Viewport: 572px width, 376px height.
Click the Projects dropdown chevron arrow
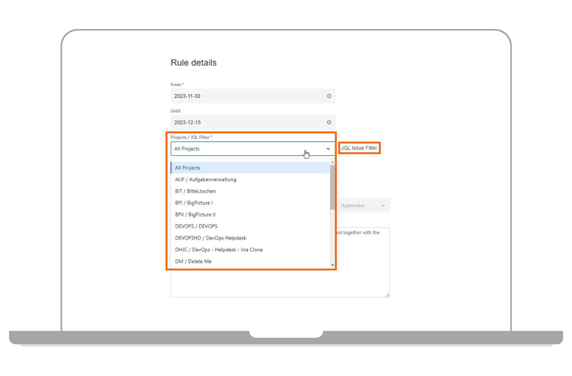click(328, 149)
